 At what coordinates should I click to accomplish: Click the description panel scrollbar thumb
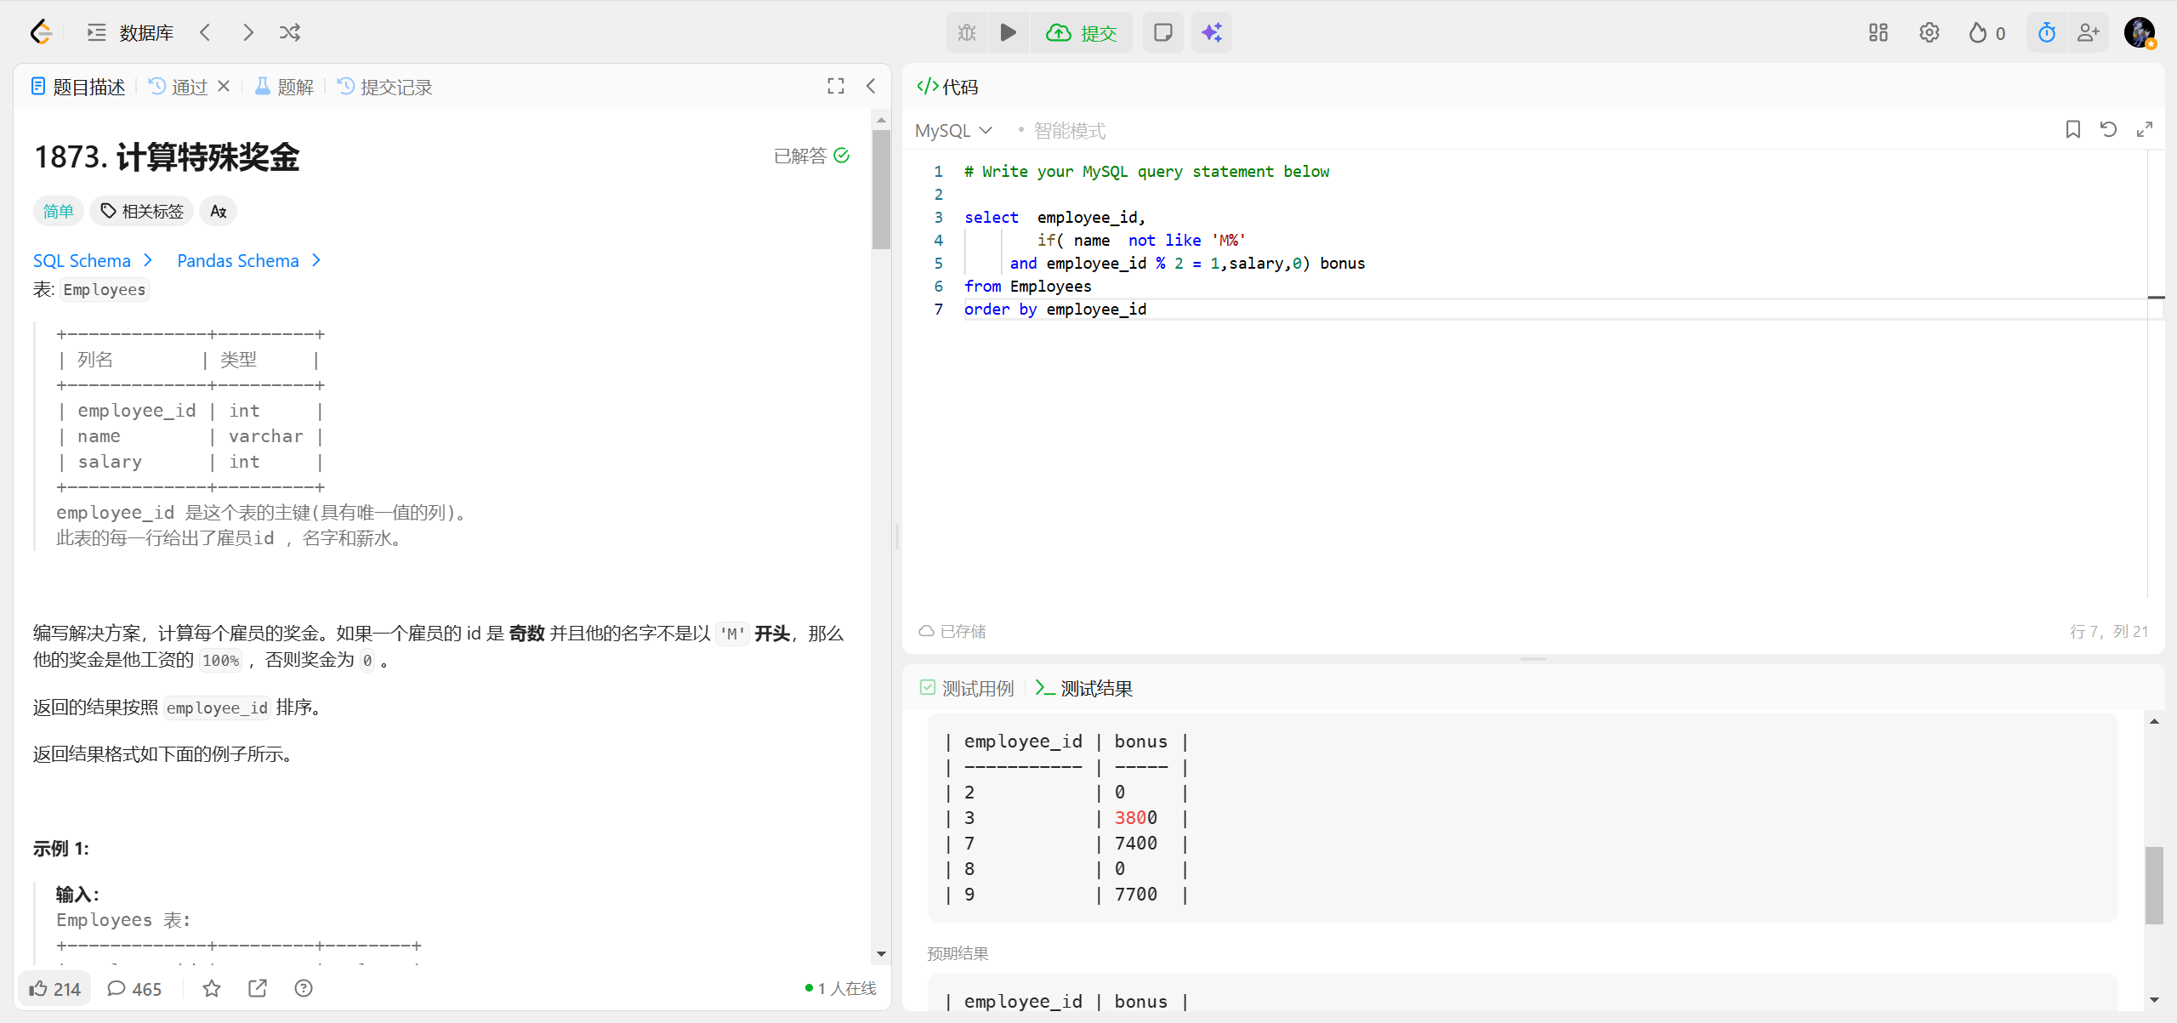point(881,189)
